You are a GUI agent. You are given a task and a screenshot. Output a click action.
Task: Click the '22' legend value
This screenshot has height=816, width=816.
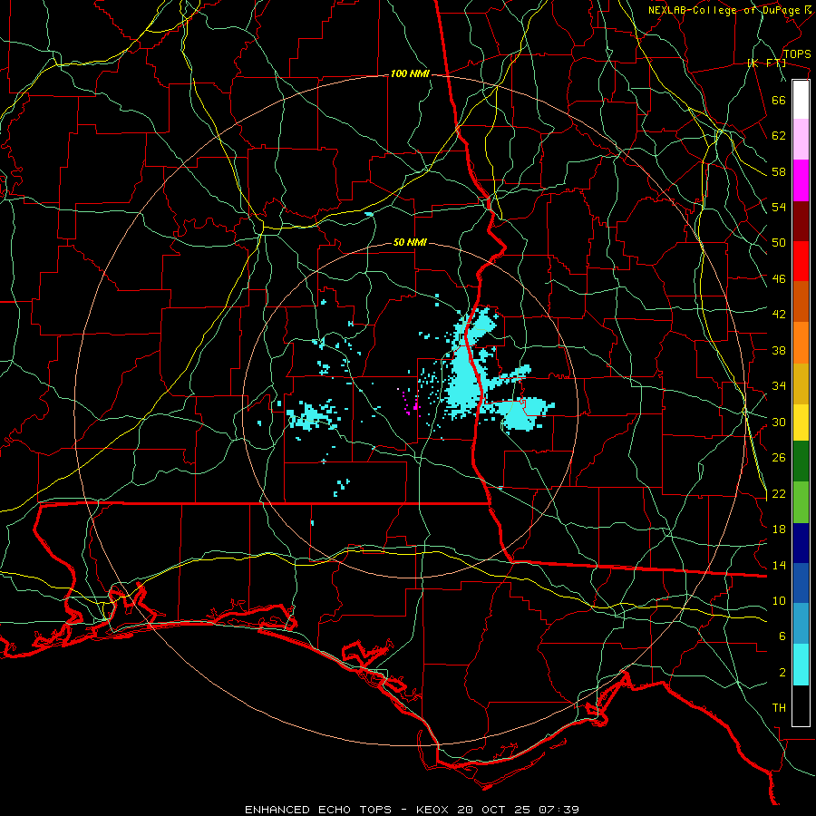[779, 494]
